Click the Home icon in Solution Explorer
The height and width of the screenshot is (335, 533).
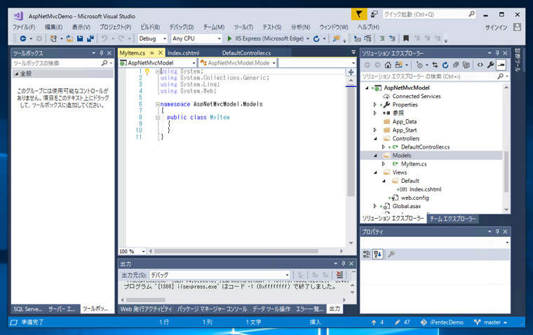tap(388, 65)
